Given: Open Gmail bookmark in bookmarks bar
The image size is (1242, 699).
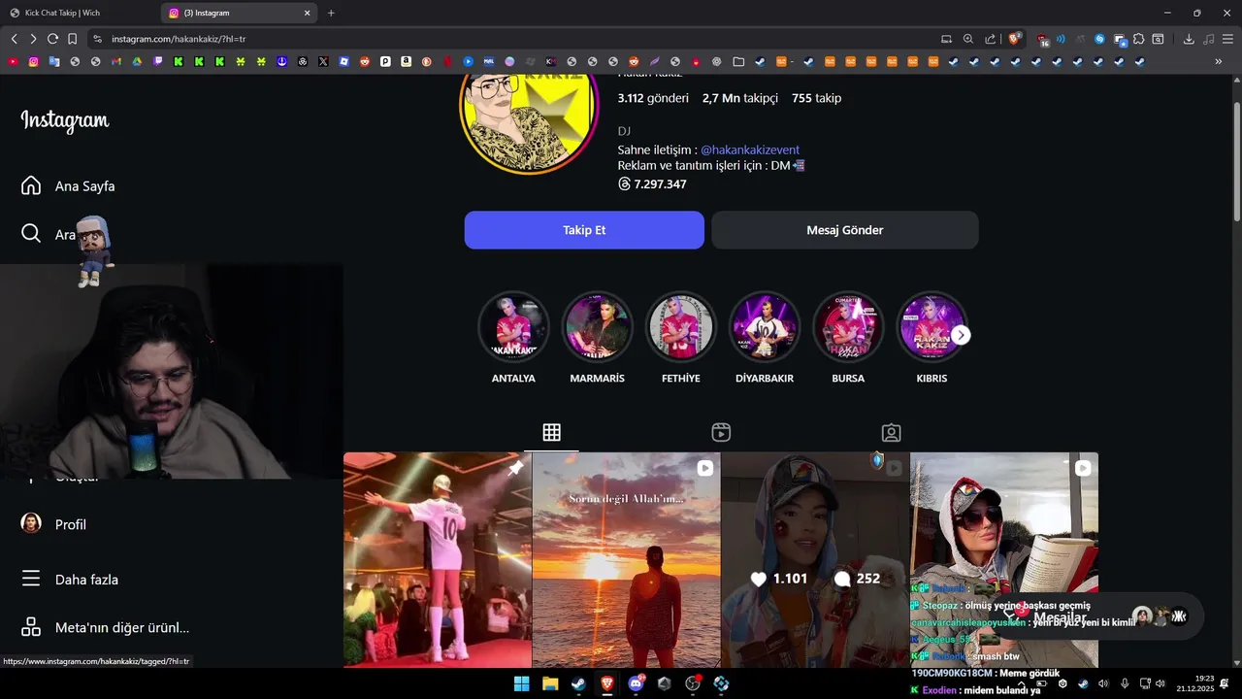Looking at the screenshot, I should click(116, 61).
